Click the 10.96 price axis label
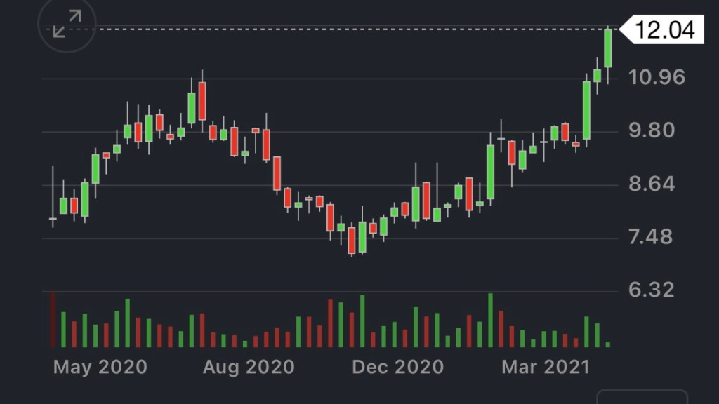The width and height of the screenshot is (719, 404). [x=657, y=77]
